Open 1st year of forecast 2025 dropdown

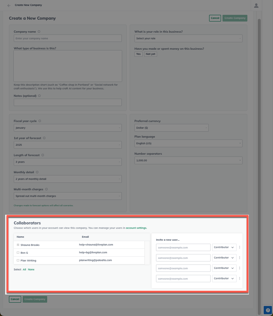click(68, 145)
